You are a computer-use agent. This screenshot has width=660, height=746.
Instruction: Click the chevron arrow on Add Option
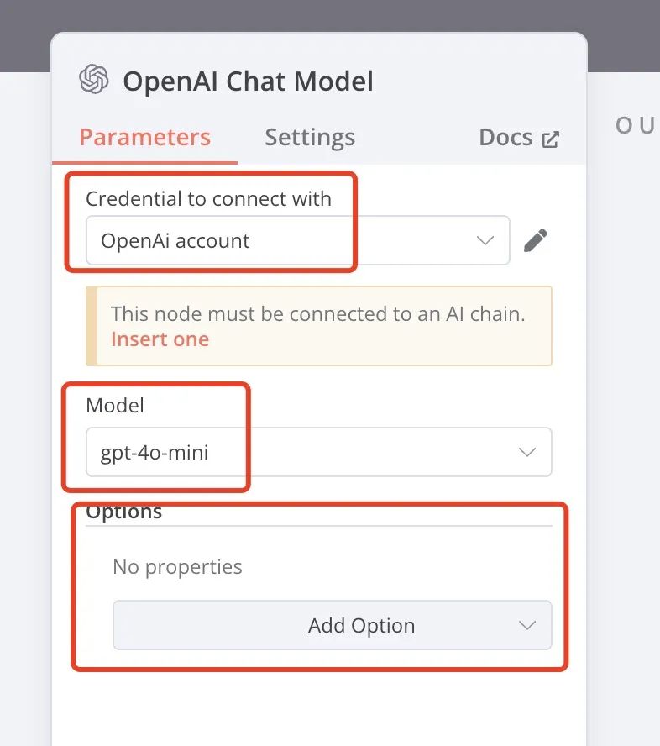point(527,625)
